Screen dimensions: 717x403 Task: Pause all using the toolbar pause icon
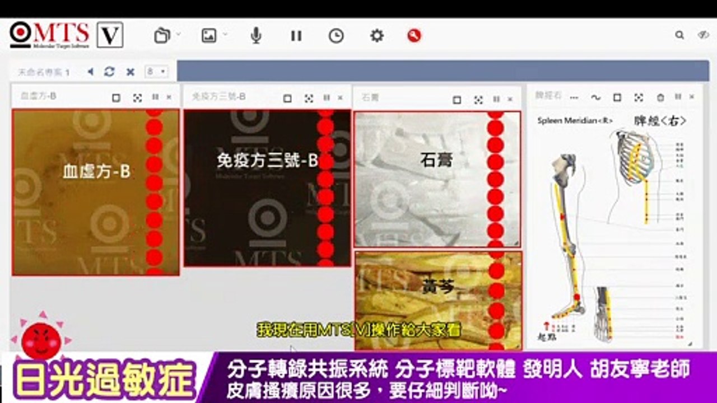[296, 36]
